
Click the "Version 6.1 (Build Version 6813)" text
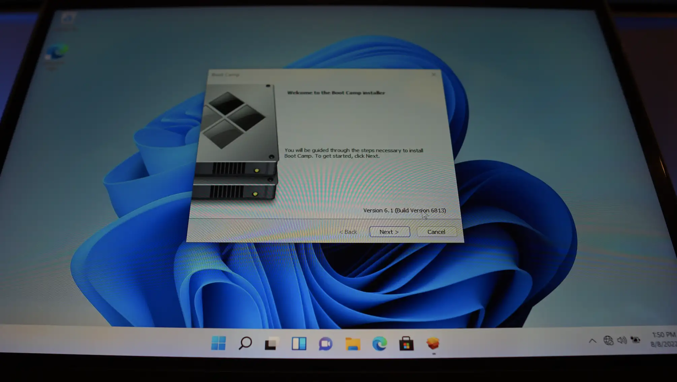pyautogui.click(x=405, y=211)
